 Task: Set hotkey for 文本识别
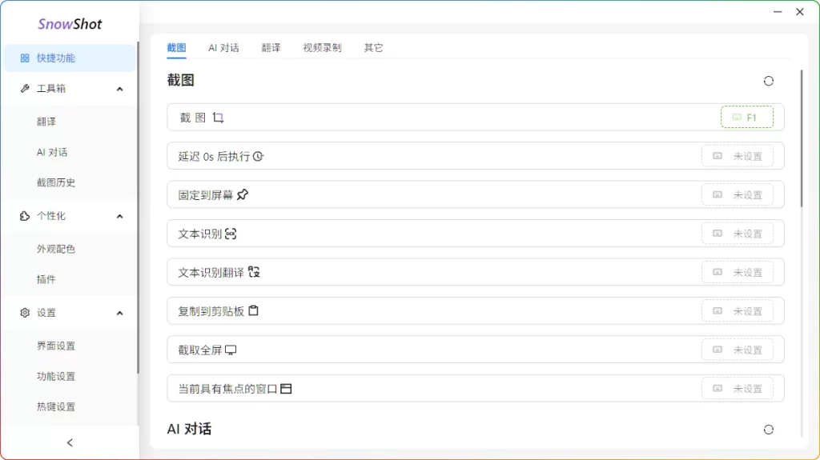click(738, 233)
